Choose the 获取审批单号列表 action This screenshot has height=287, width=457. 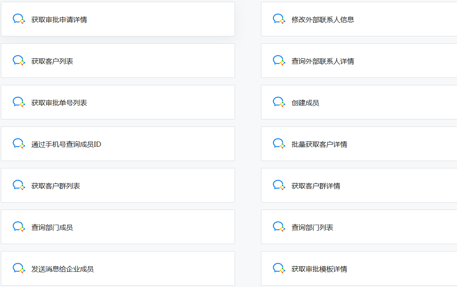(x=118, y=102)
